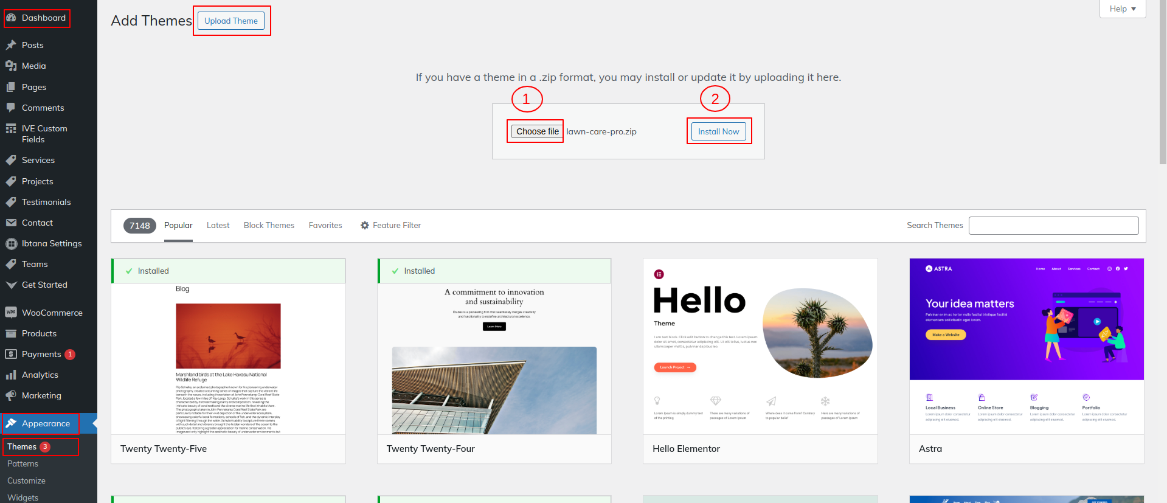Focus the Search Themes input field
This screenshot has height=503, width=1167.
click(x=1053, y=226)
